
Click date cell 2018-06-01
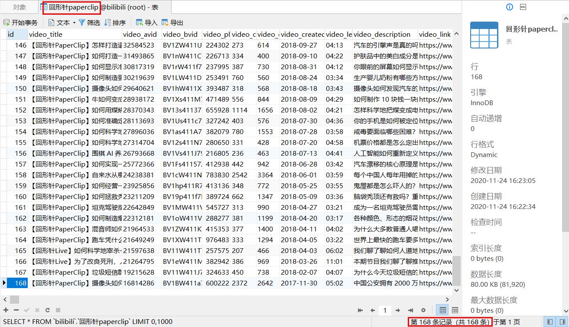(302, 175)
